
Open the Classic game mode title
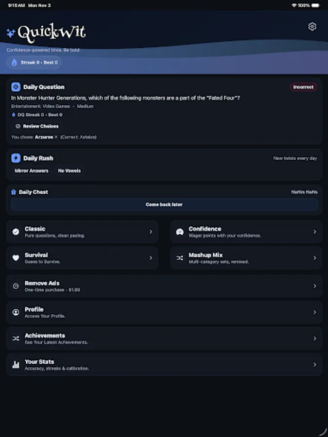35,229
